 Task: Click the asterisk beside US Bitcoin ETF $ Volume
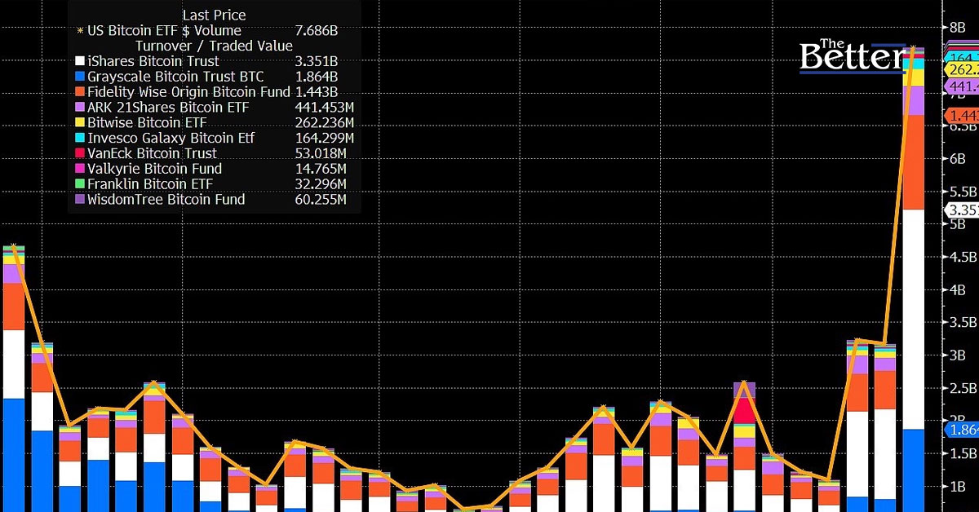(x=79, y=31)
